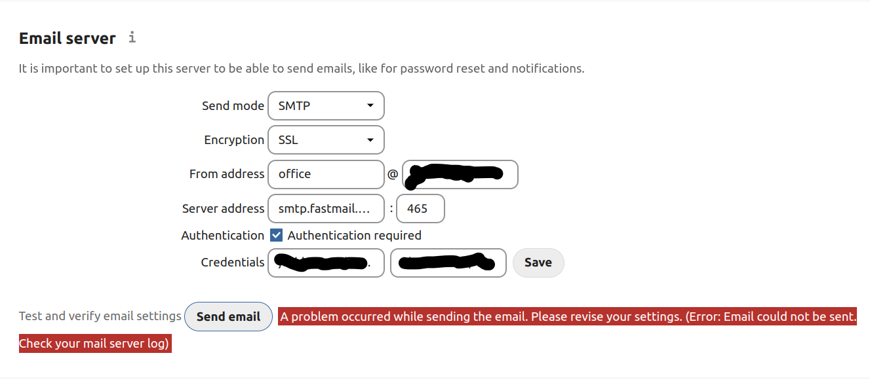Click the info icon beside Email server

tap(132, 37)
